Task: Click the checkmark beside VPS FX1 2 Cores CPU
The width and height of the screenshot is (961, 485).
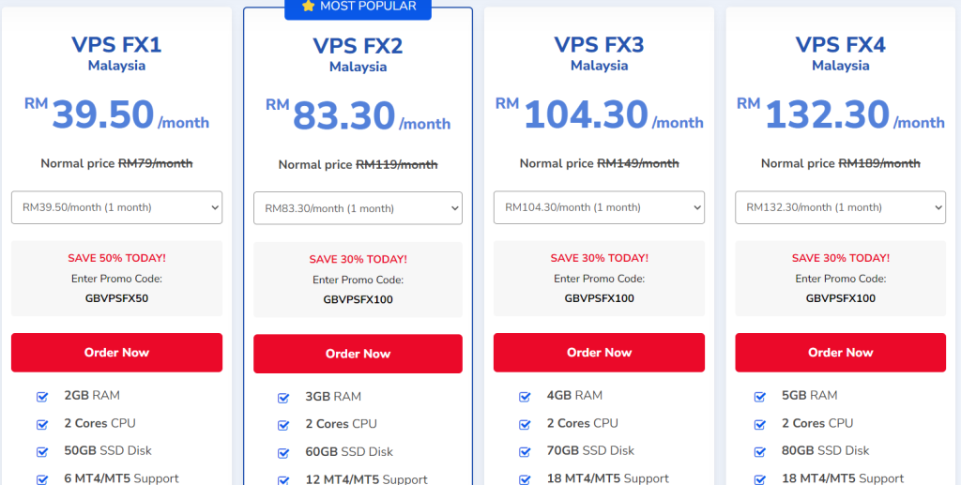Action: (x=42, y=424)
